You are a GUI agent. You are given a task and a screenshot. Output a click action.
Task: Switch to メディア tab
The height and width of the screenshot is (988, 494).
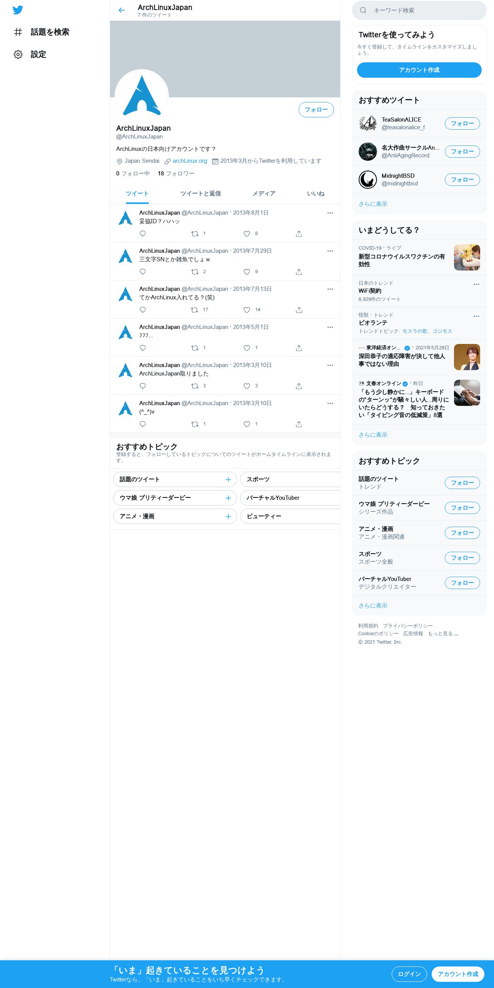coord(264,194)
